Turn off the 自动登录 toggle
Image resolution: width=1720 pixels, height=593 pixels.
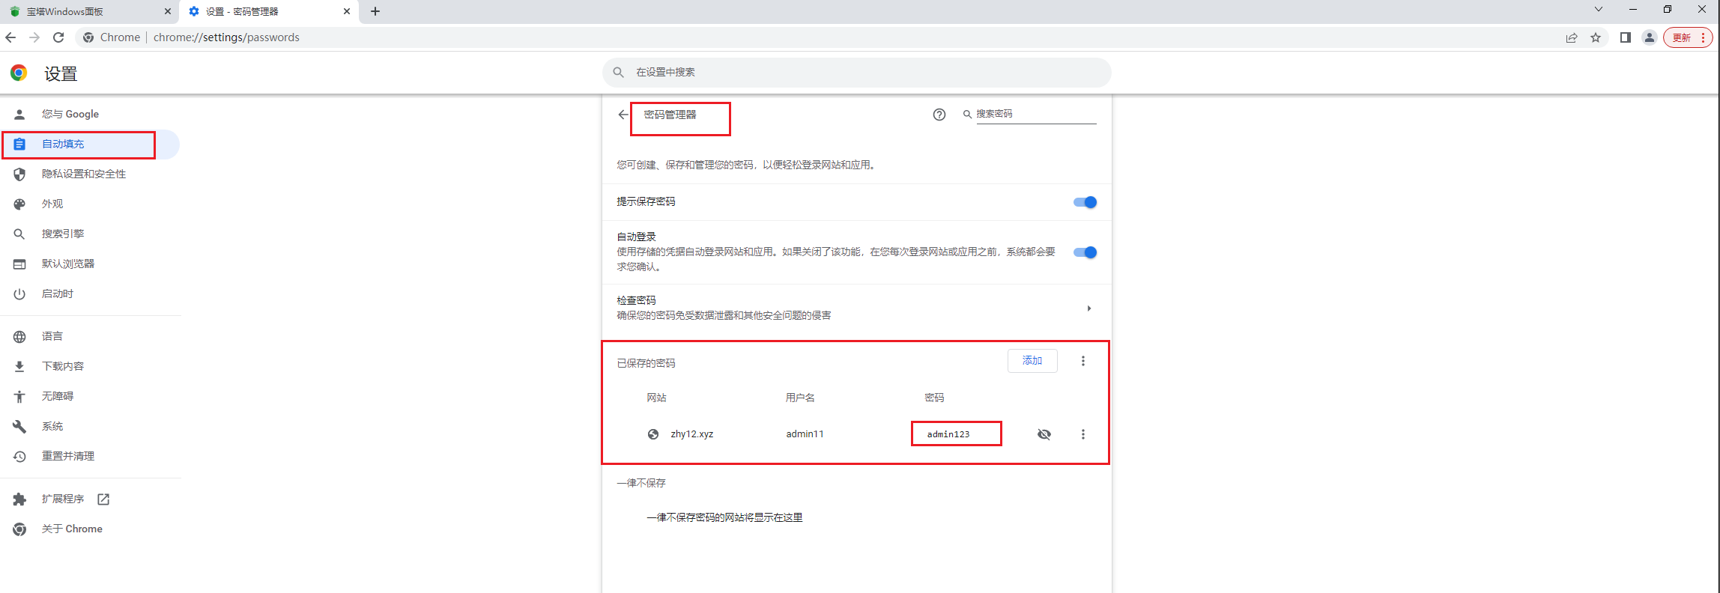click(1085, 252)
